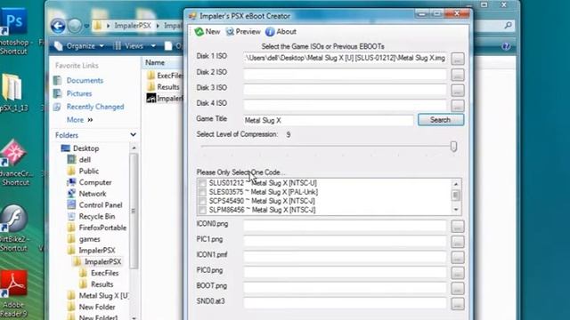
Task: Click the Game Title text field
Action: pyautogui.click(x=329, y=120)
